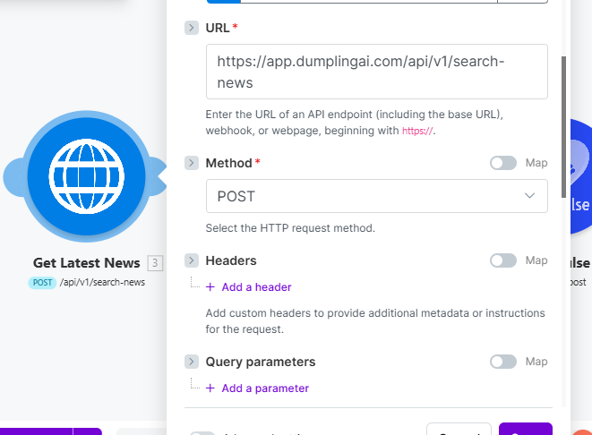
Task: Click Add a parameter link
Action: pos(265,388)
